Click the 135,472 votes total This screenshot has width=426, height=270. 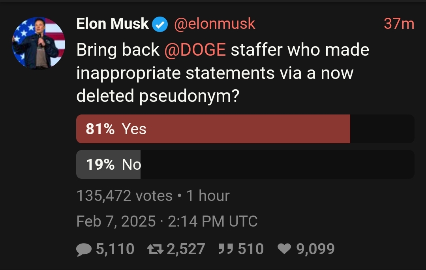(124, 196)
